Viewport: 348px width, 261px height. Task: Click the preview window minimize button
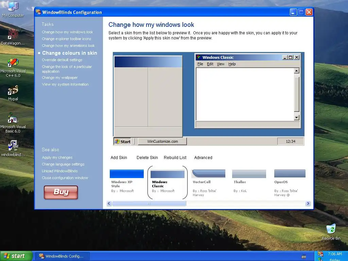[285, 57]
